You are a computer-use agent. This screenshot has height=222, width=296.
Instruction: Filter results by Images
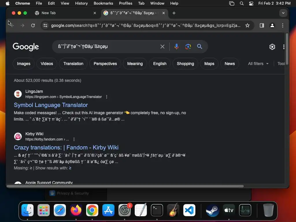pos(24,64)
